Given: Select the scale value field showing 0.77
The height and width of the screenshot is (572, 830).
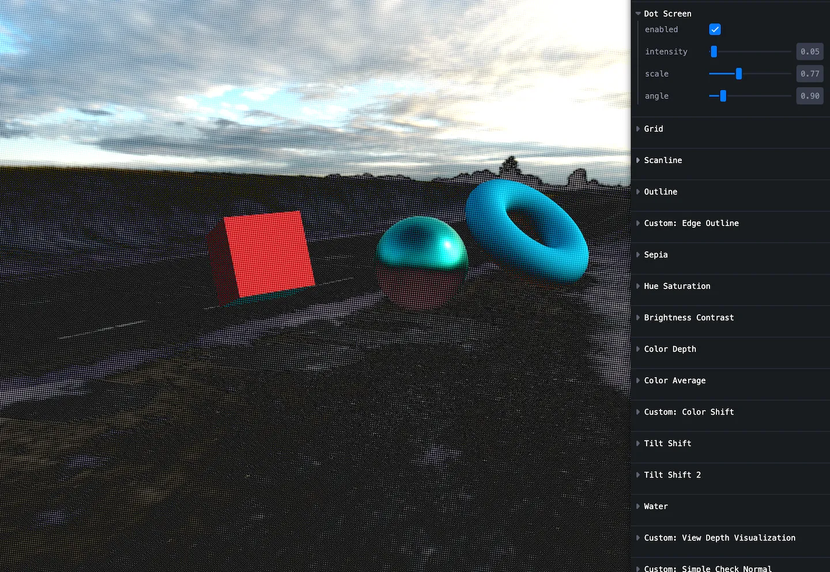Looking at the screenshot, I should (809, 73).
